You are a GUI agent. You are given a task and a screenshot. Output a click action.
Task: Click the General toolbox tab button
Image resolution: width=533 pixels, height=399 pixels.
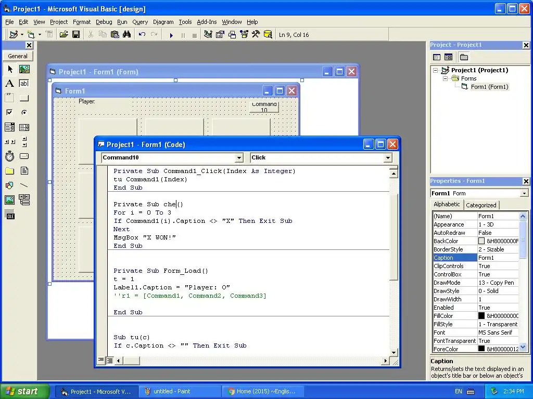click(18, 56)
